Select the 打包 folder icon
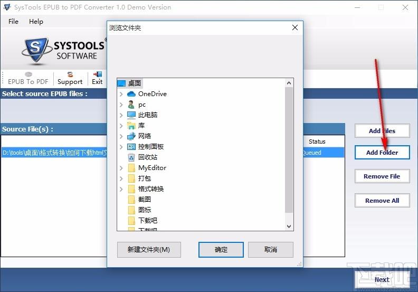The height and width of the screenshot is (292, 418). click(131, 178)
